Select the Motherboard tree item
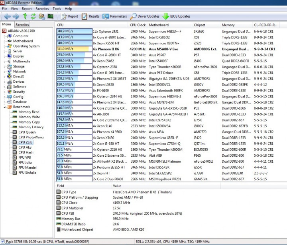The image size is (287, 245). tap(23, 41)
